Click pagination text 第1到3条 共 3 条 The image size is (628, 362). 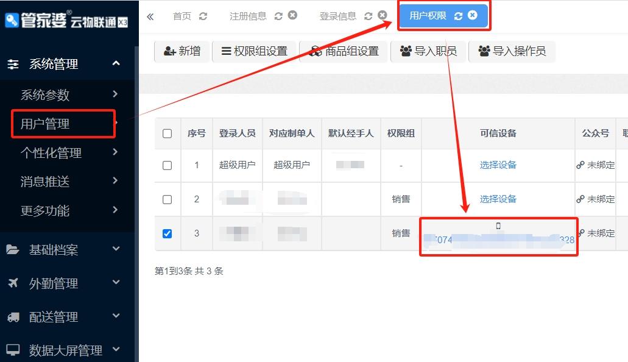tap(189, 271)
